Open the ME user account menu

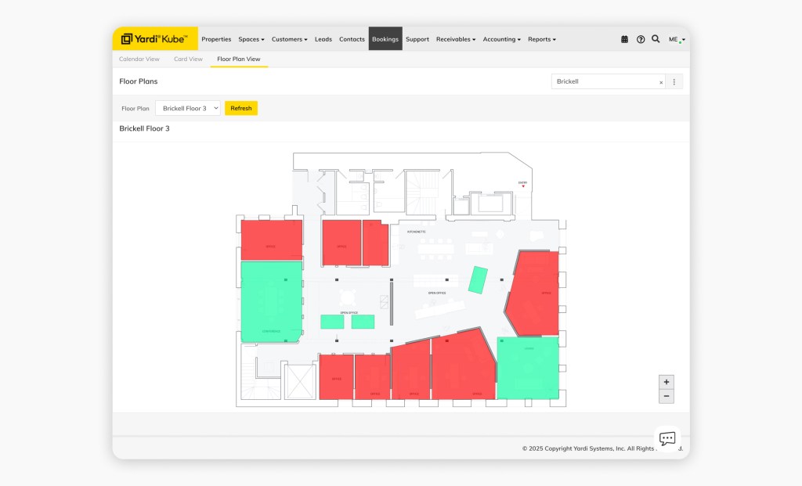tap(676, 39)
